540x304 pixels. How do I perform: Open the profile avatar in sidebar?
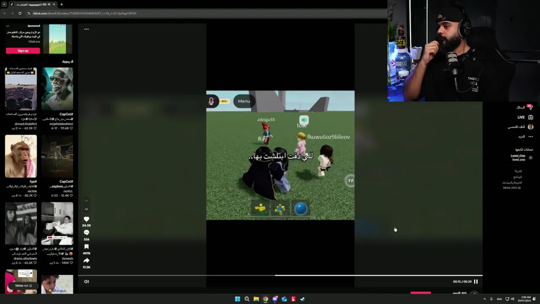pyautogui.click(x=530, y=127)
